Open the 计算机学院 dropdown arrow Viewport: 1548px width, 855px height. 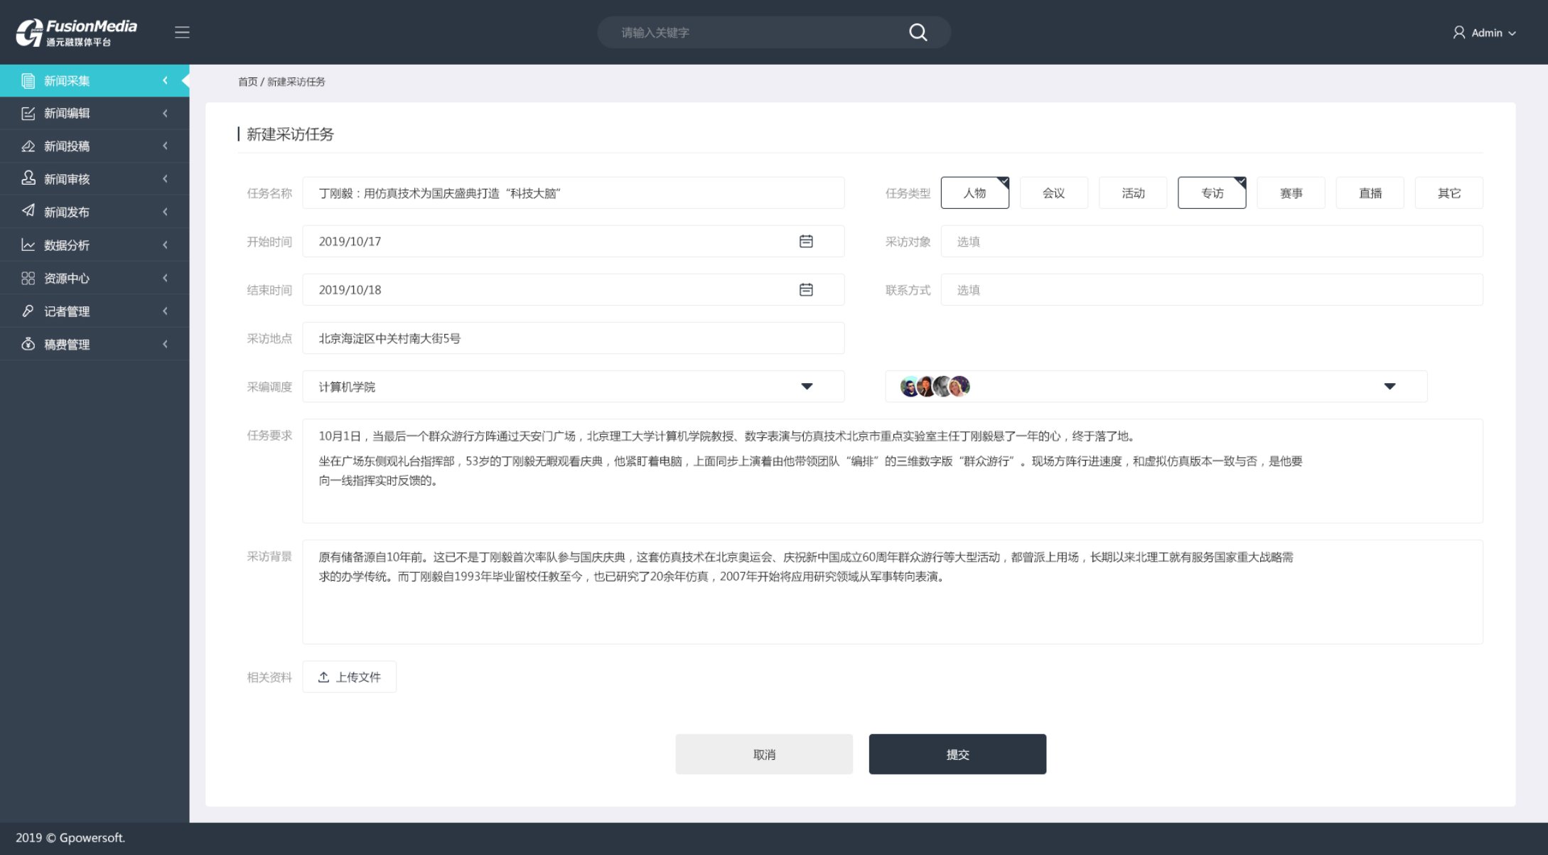(807, 387)
